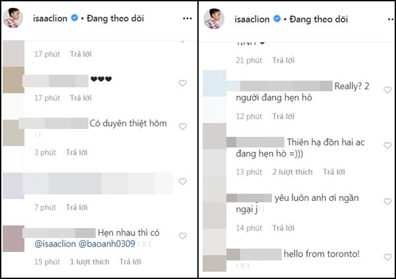Open isaaclion's profile picture in the left panel
Viewport: 396px width, 279px height.
(13, 19)
